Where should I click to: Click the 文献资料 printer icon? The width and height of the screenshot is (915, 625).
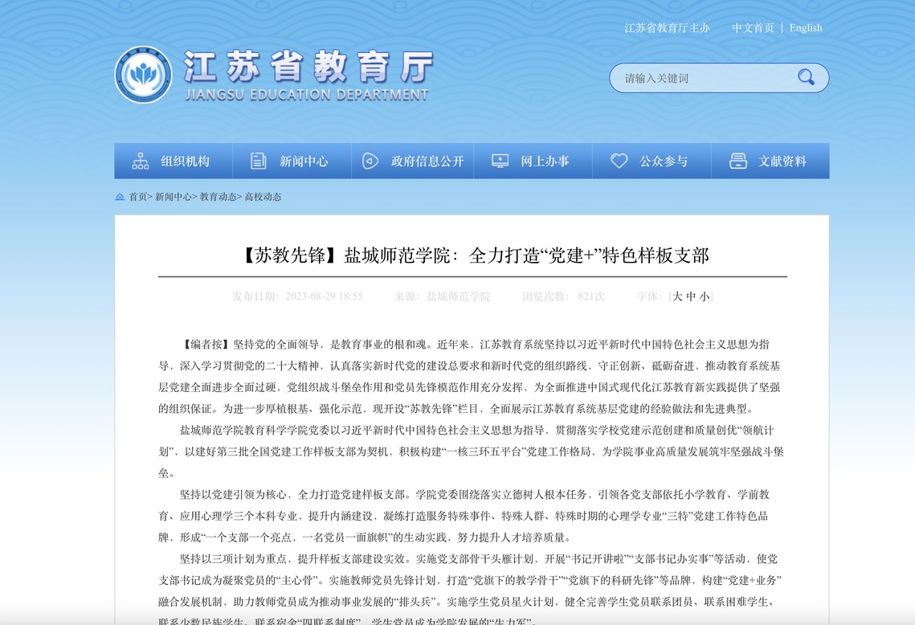click(x=737, y=161)
